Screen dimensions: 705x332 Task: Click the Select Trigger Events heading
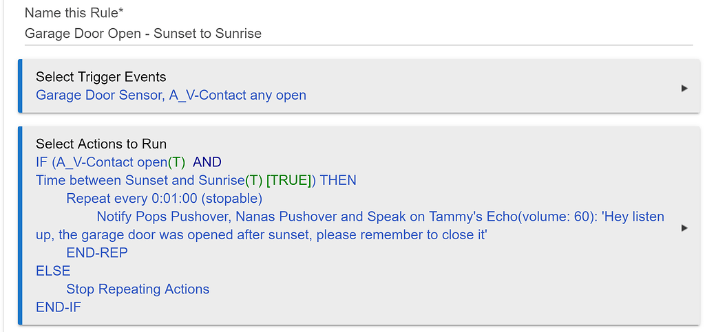pyautogui.click(x=101, y=77)
